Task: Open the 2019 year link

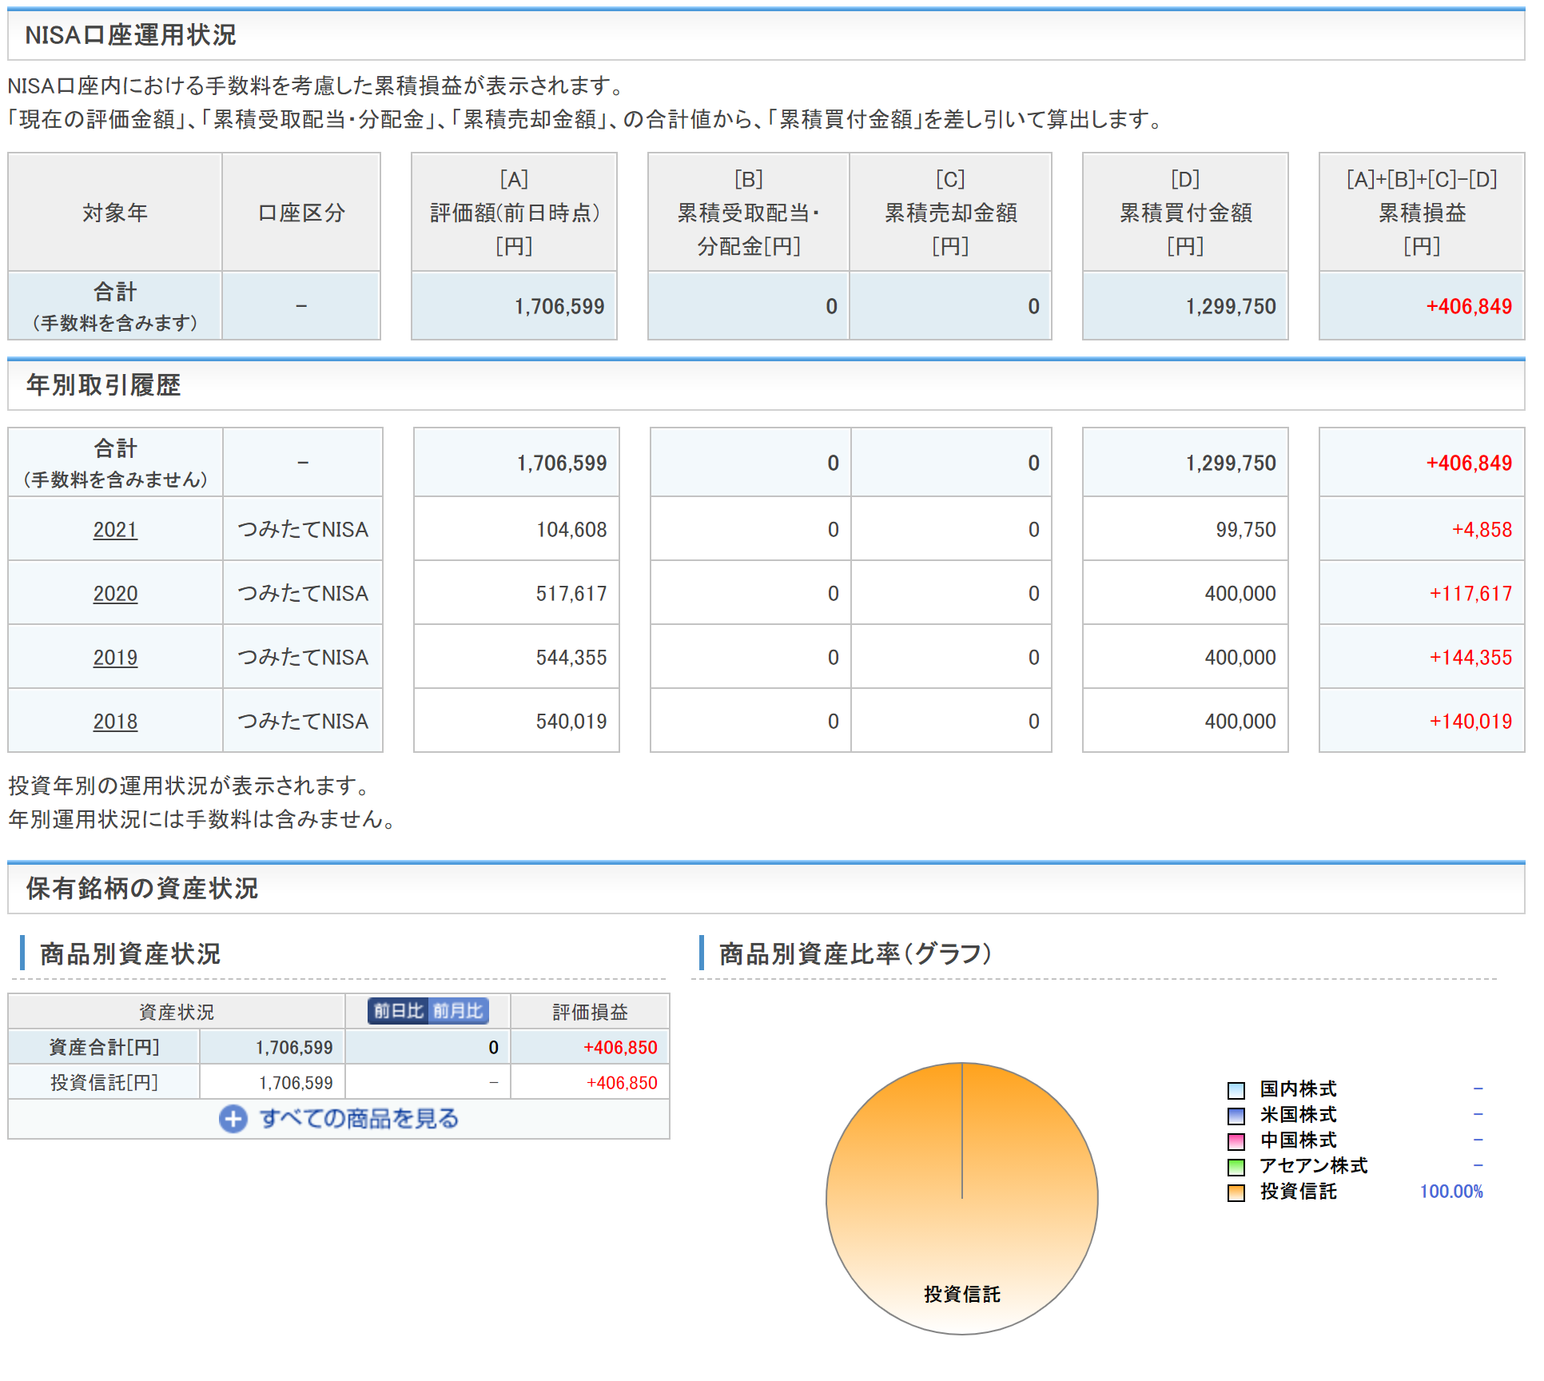Action: pos(115,658)
